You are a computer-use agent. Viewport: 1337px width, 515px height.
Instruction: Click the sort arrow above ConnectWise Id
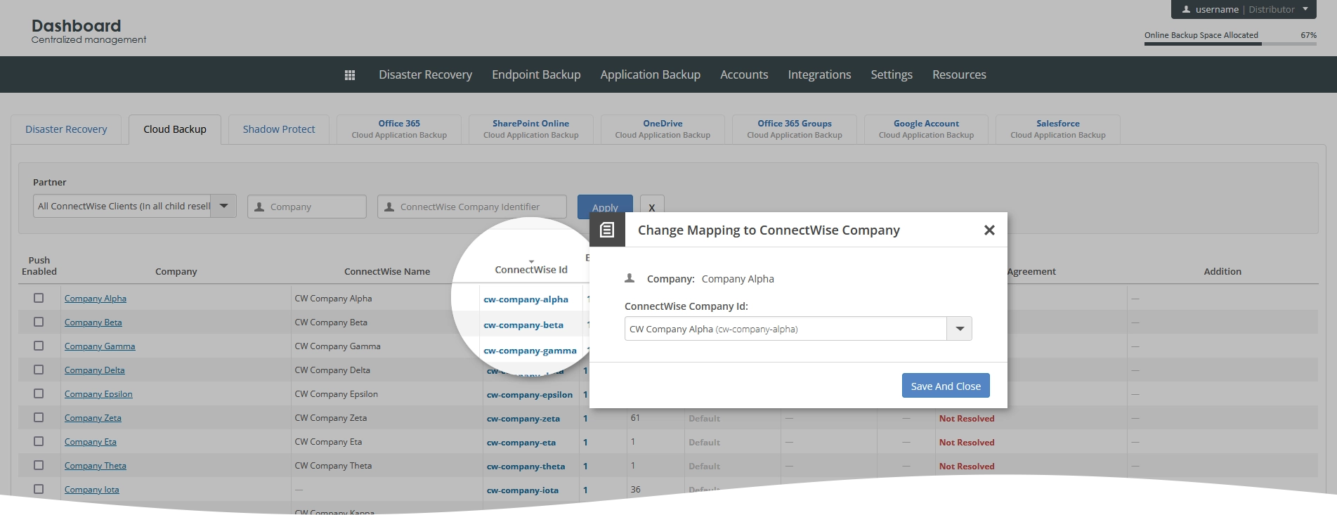pyautogui.click(x=531, y=261)
